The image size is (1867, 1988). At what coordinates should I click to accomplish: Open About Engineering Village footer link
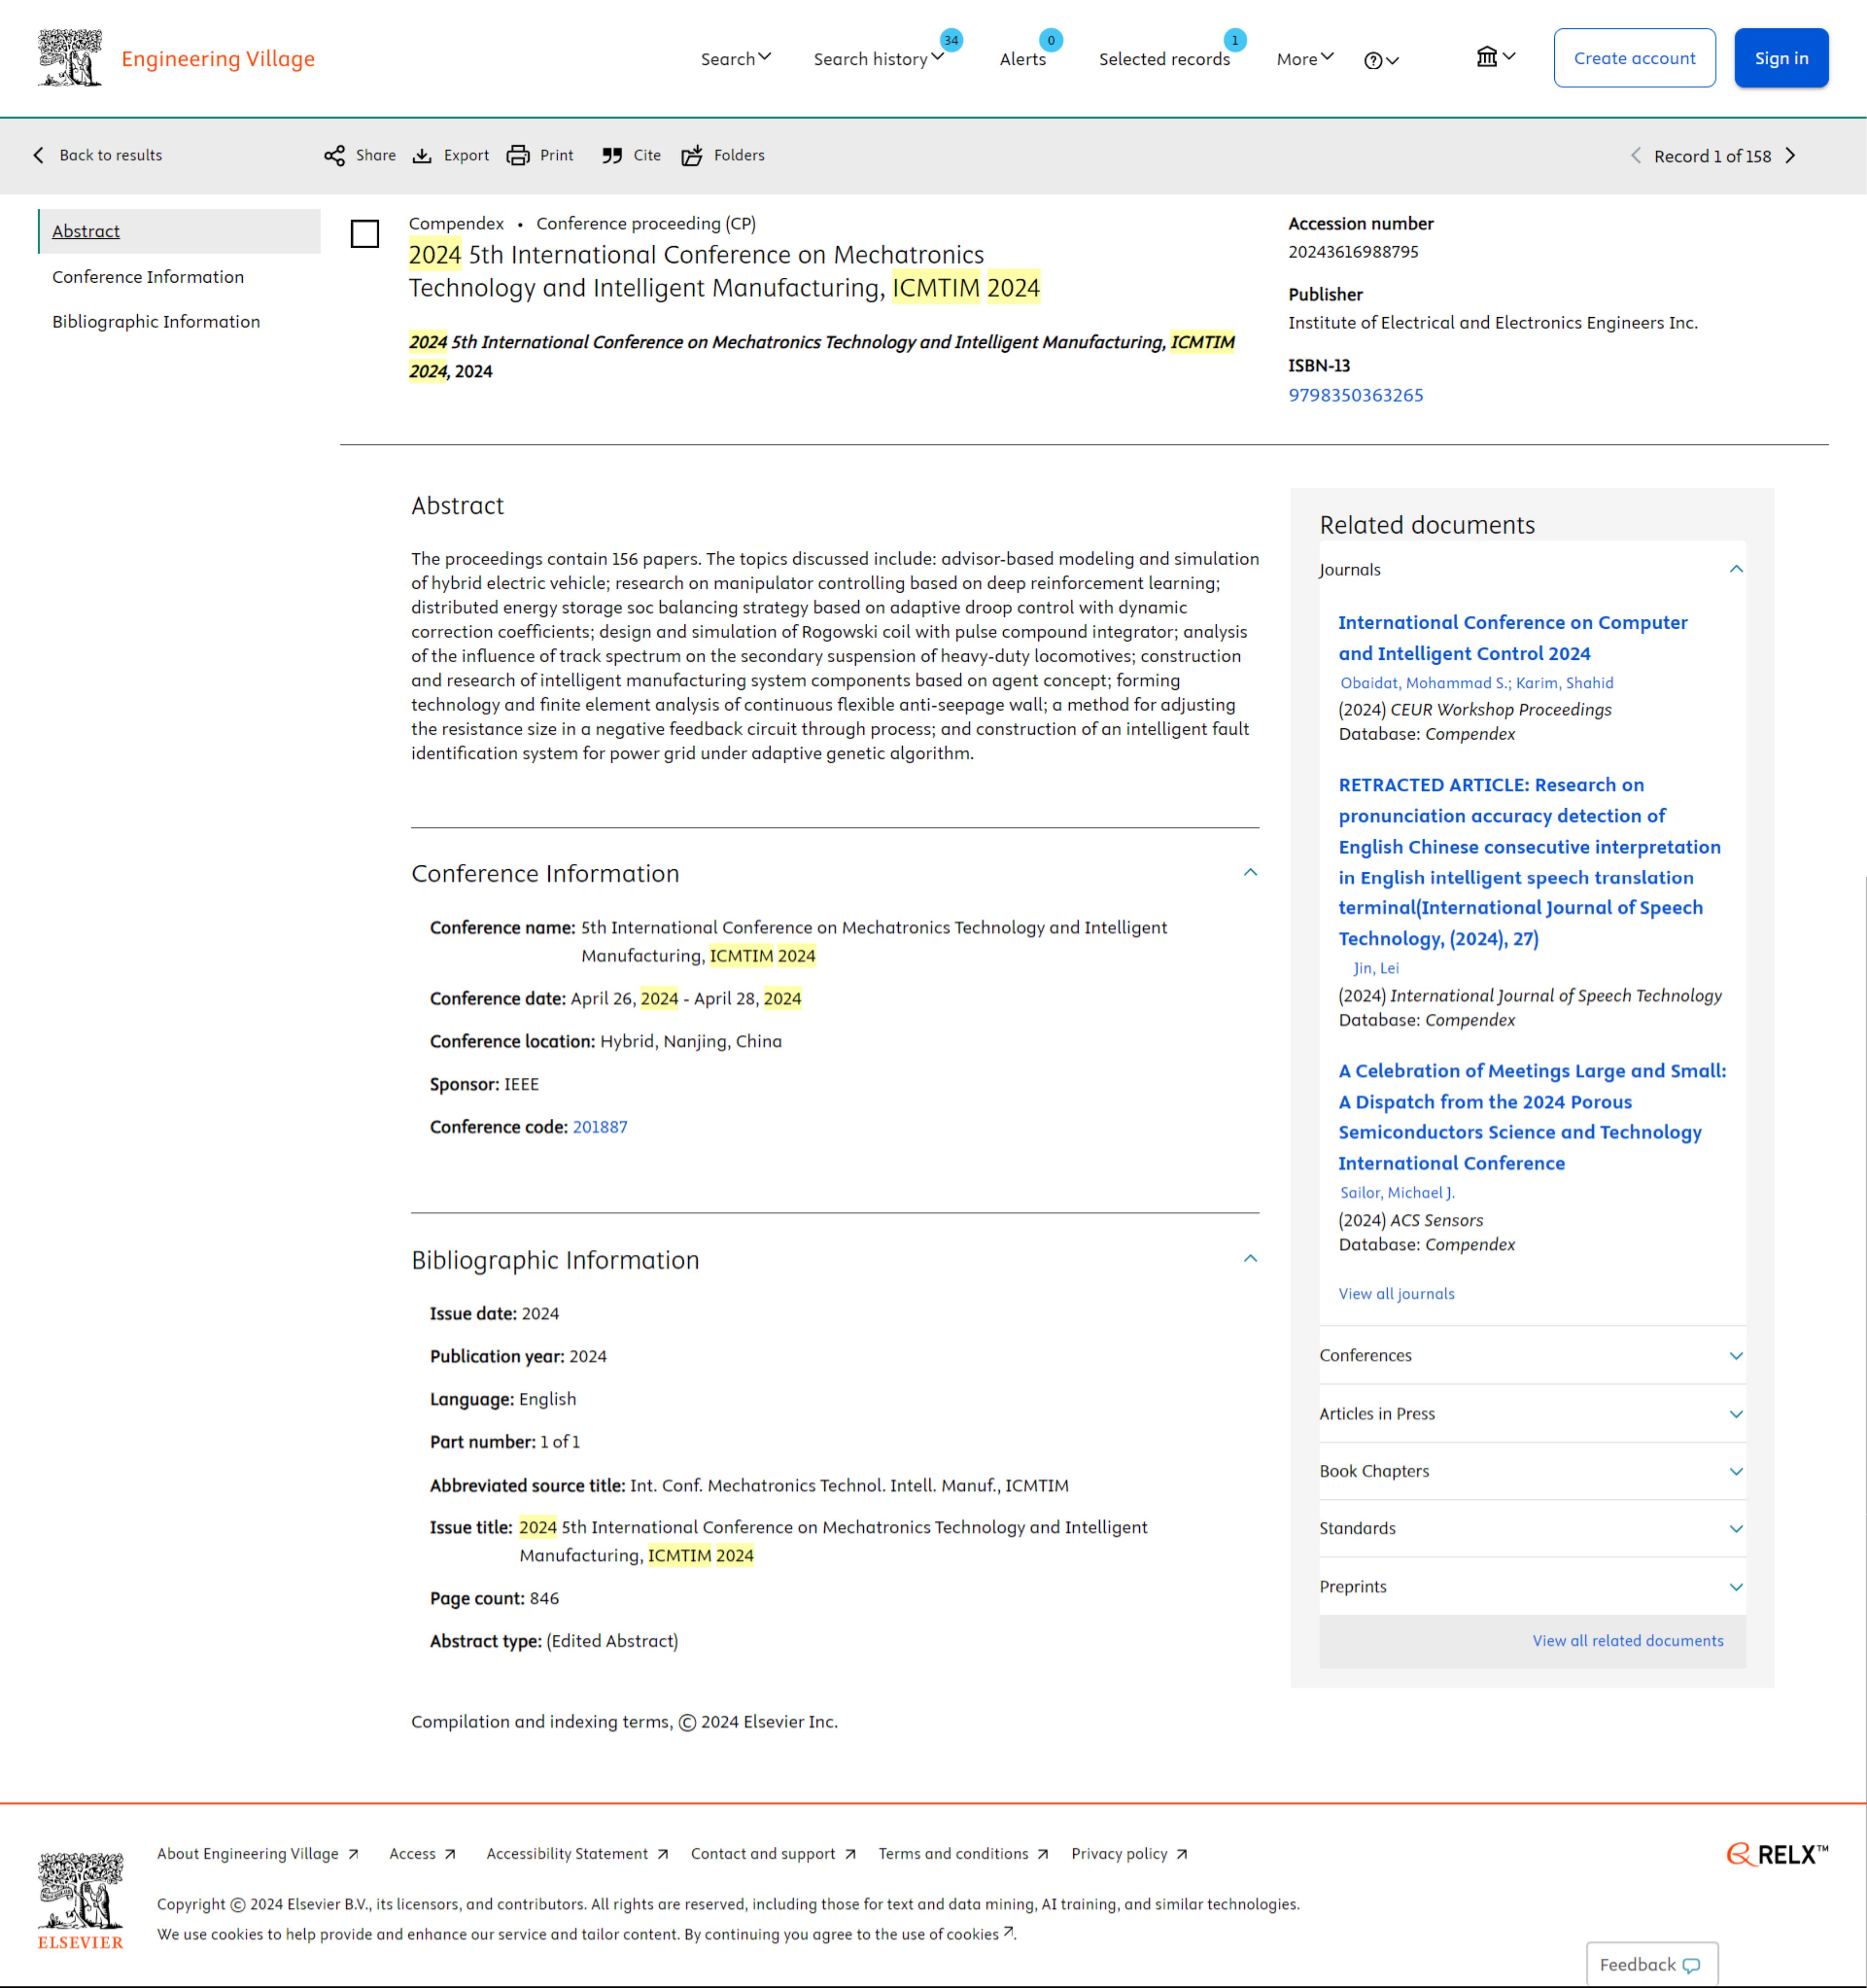[258, 1854]
